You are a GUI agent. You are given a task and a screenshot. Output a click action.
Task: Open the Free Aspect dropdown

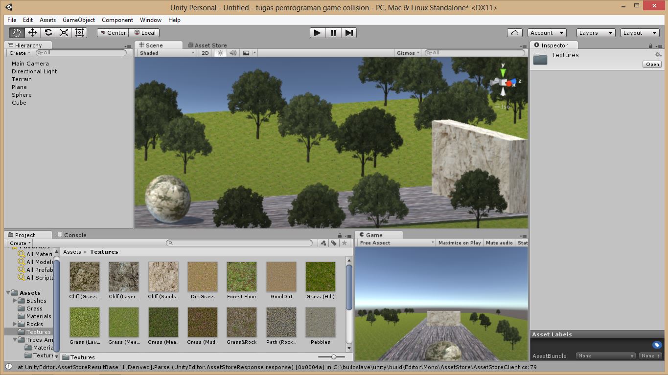[x=396, y=243]
